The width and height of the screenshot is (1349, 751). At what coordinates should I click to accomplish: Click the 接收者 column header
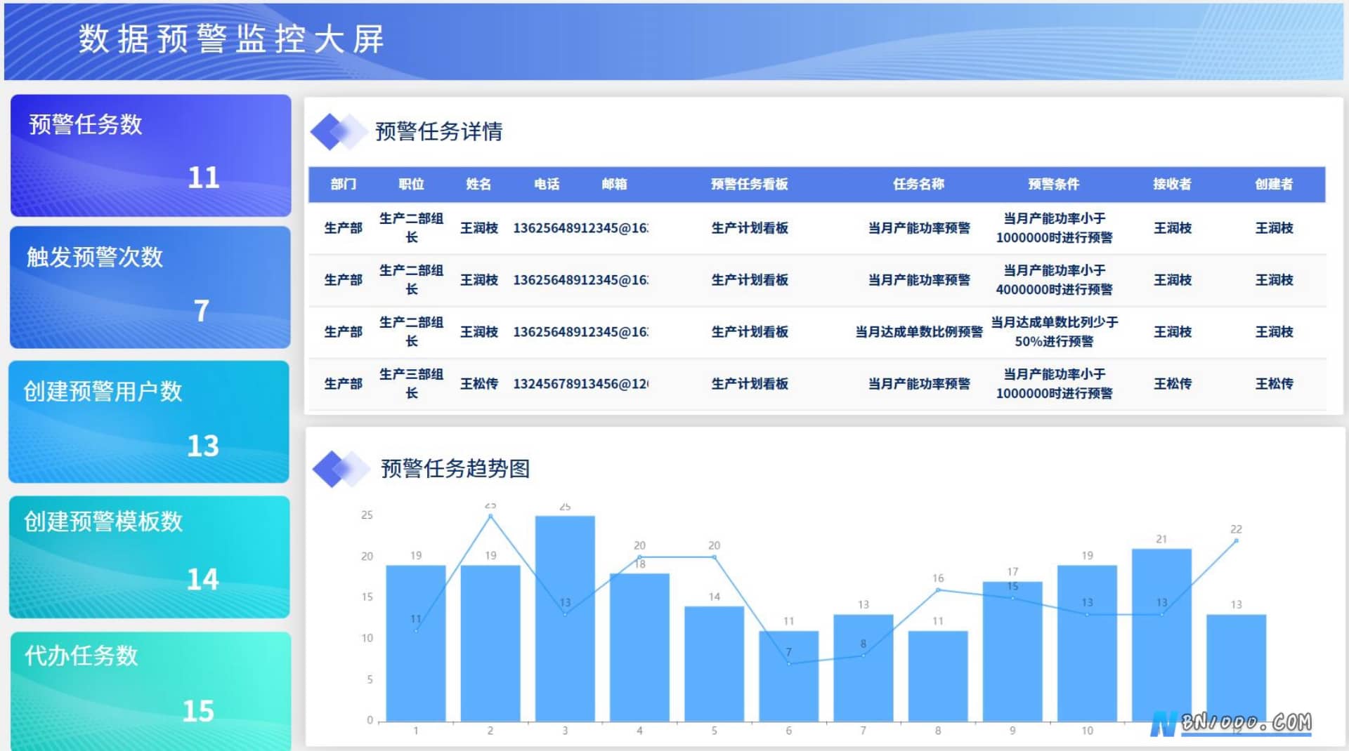[x=1172, y=184]
